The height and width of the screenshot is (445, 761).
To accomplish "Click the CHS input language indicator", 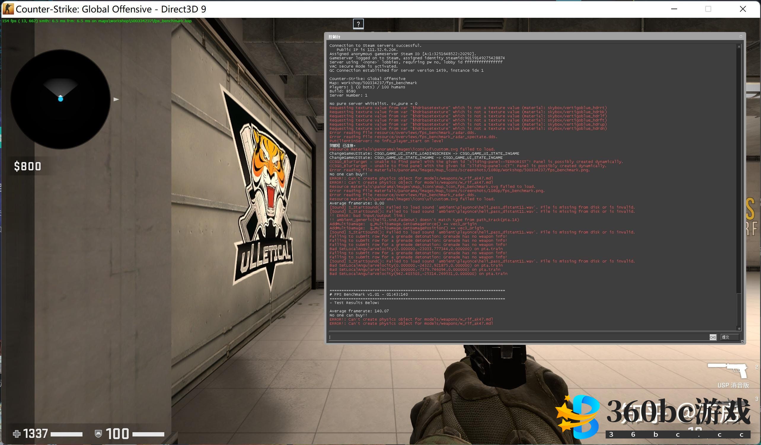I will [x=713, y=337].
